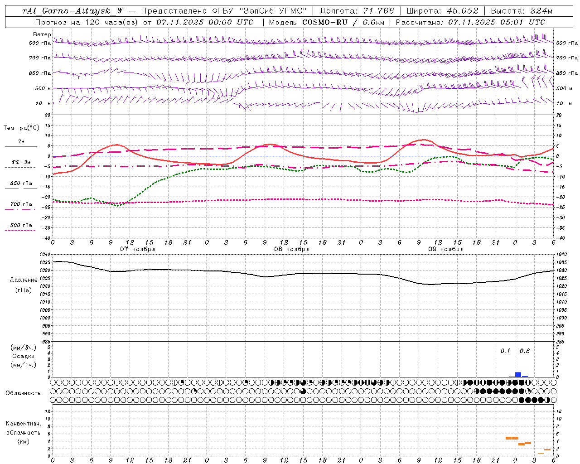Select the Широта: 45.052 value
The image size is (580, 464).
(443, 11)
